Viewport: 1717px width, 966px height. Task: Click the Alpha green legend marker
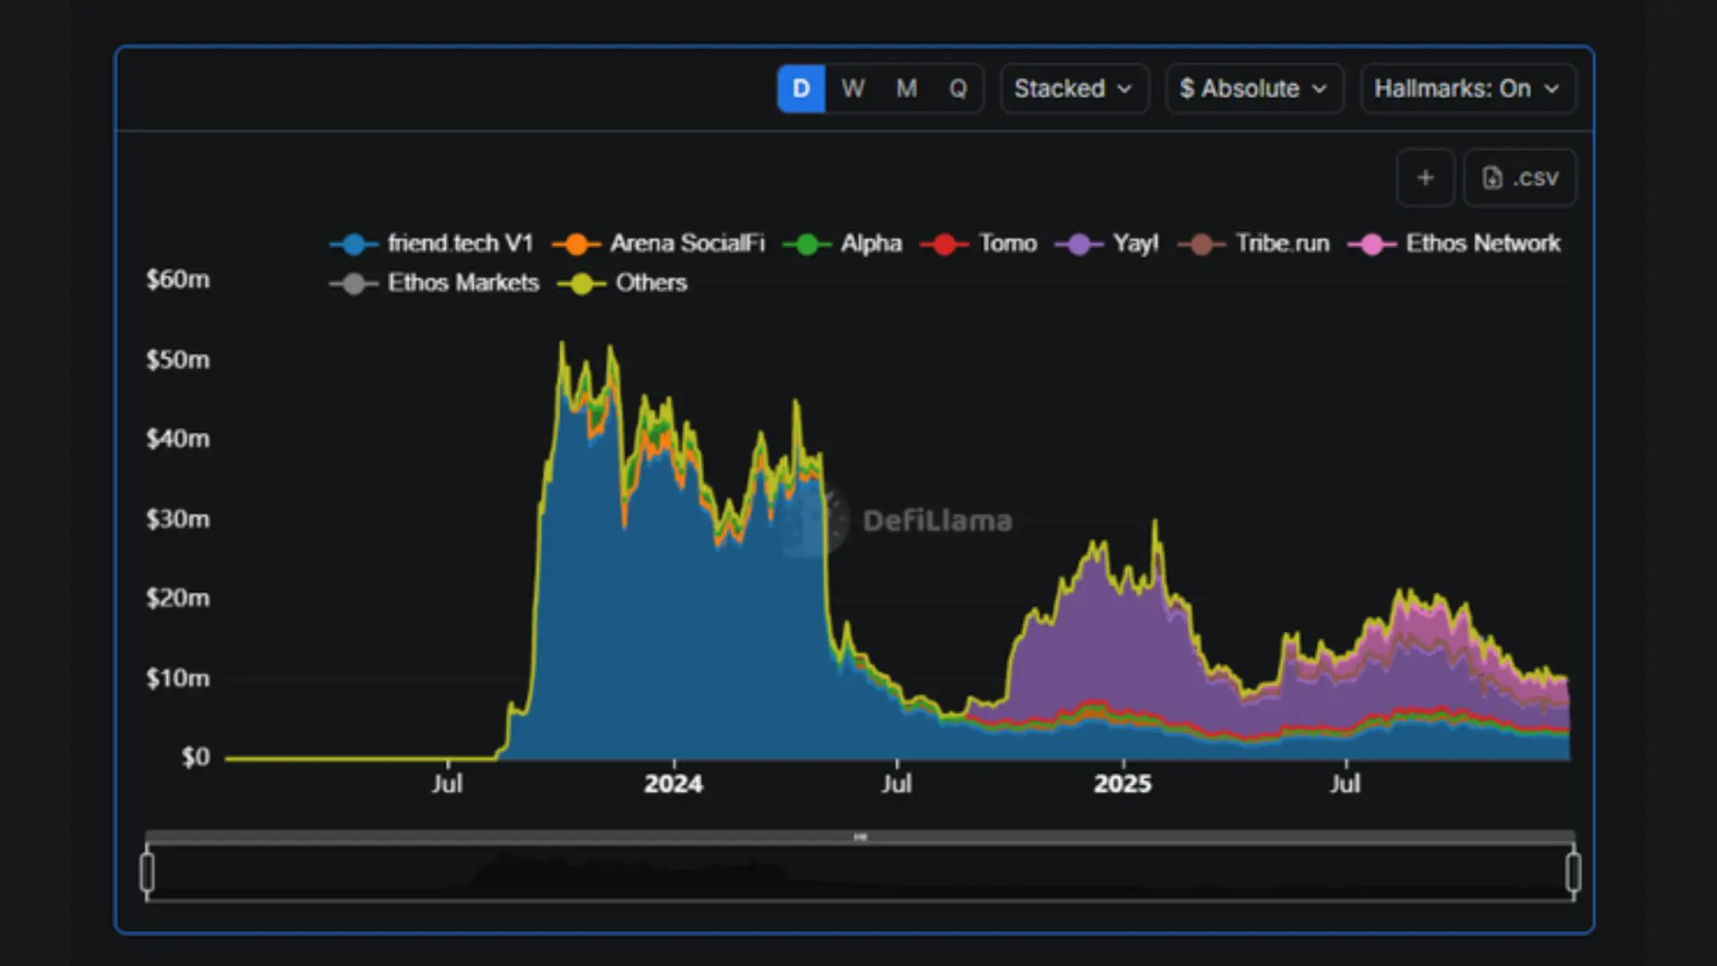pyautogui.click(x=807, y=244)
